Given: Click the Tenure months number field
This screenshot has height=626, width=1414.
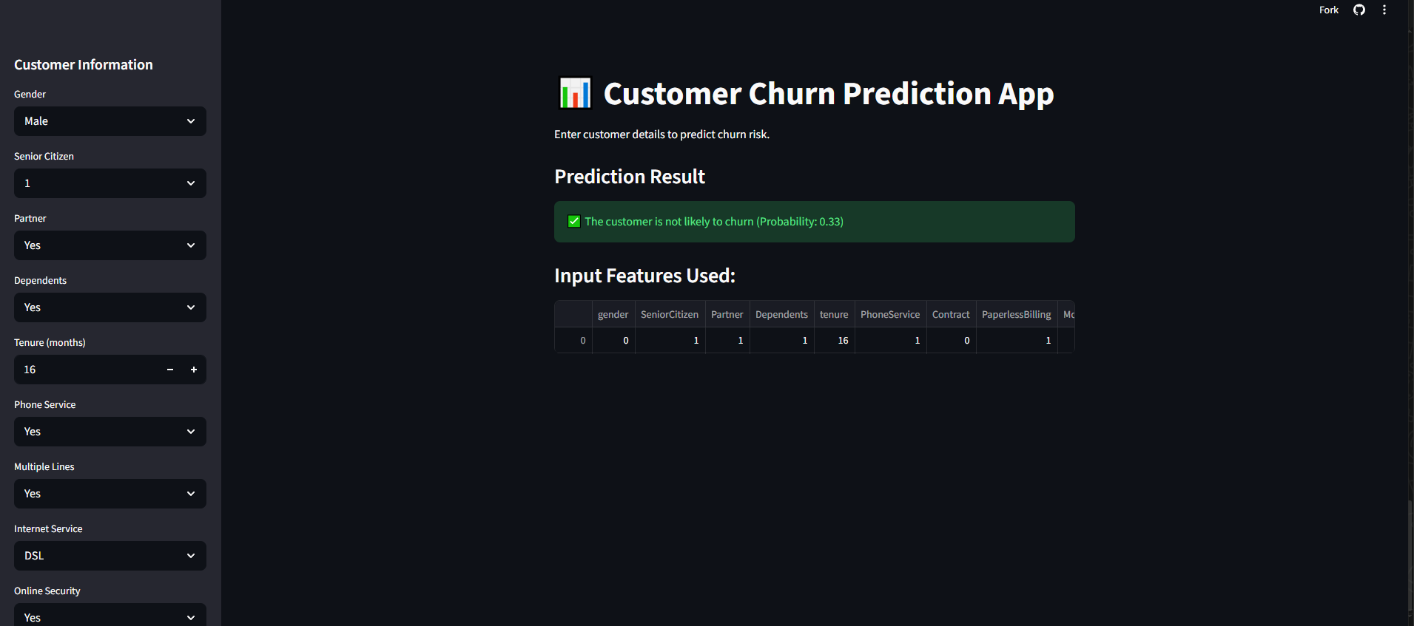Looking at the screenshot, I should 85,370.
